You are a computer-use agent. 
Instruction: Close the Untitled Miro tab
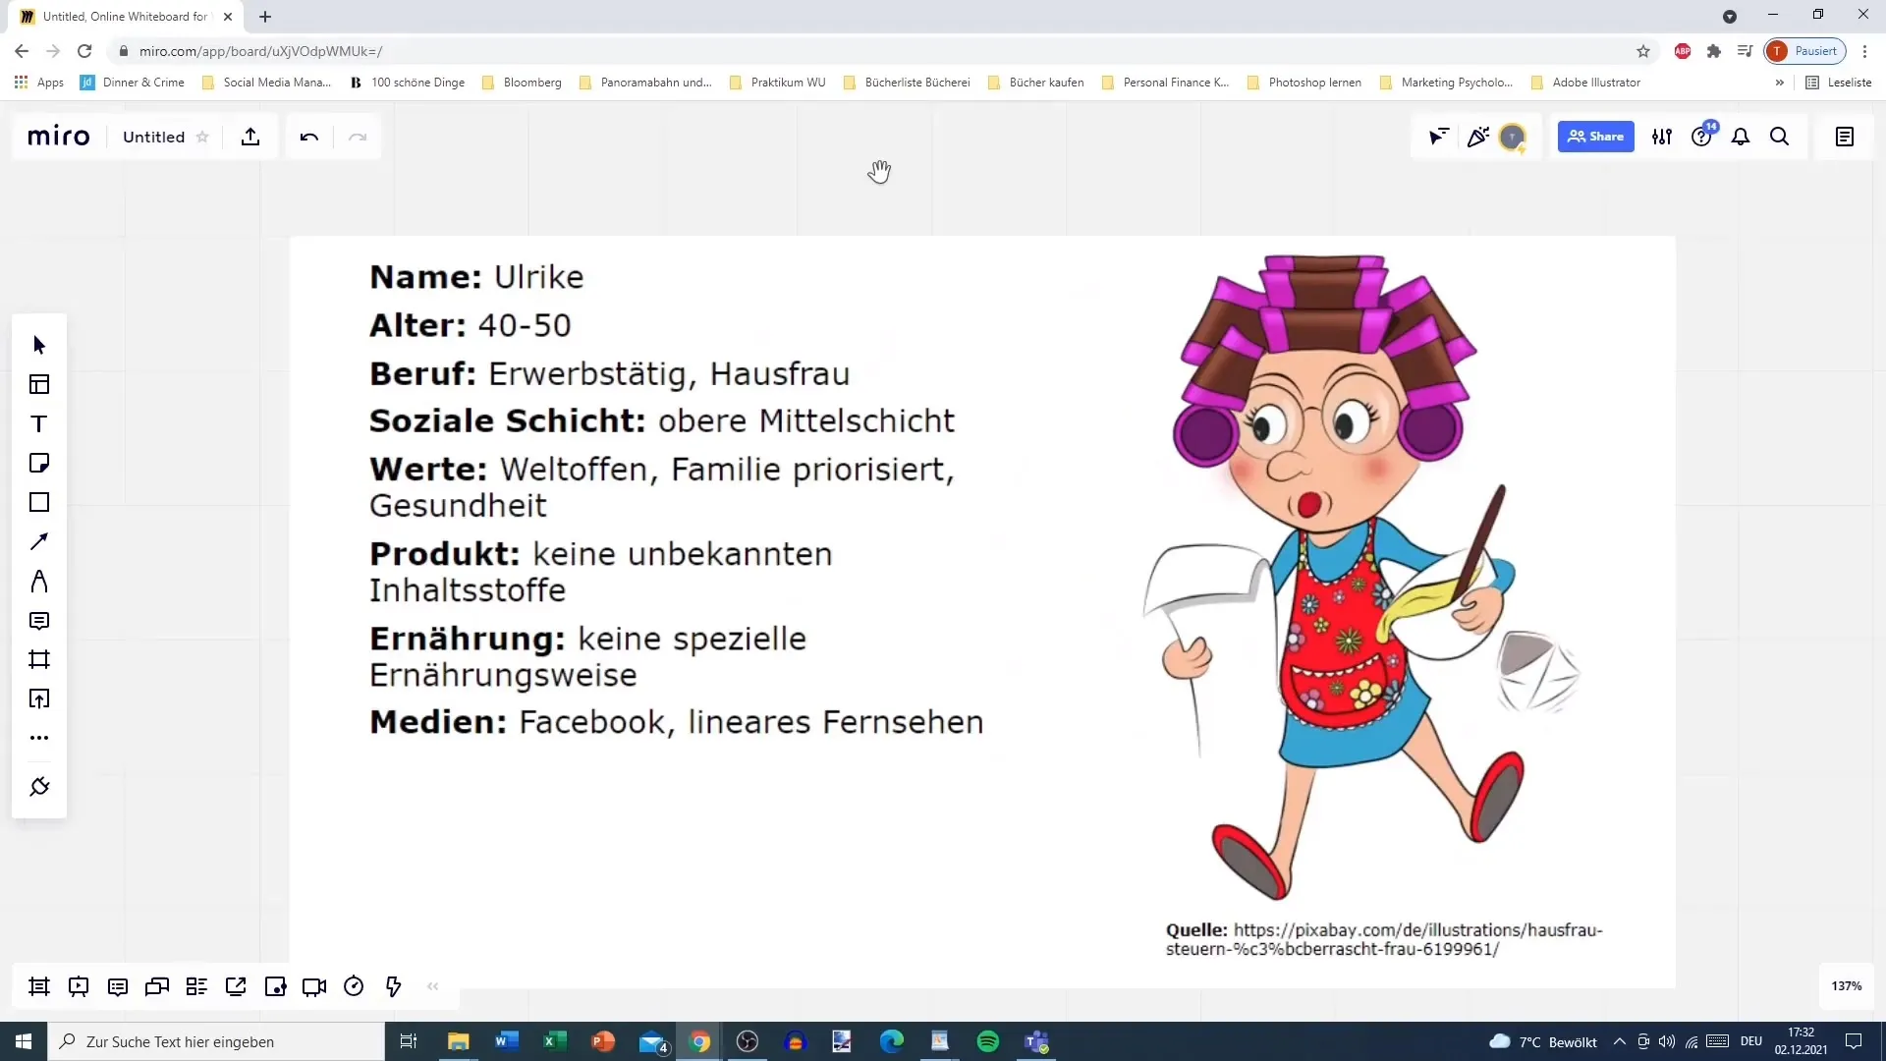point(228,17)
